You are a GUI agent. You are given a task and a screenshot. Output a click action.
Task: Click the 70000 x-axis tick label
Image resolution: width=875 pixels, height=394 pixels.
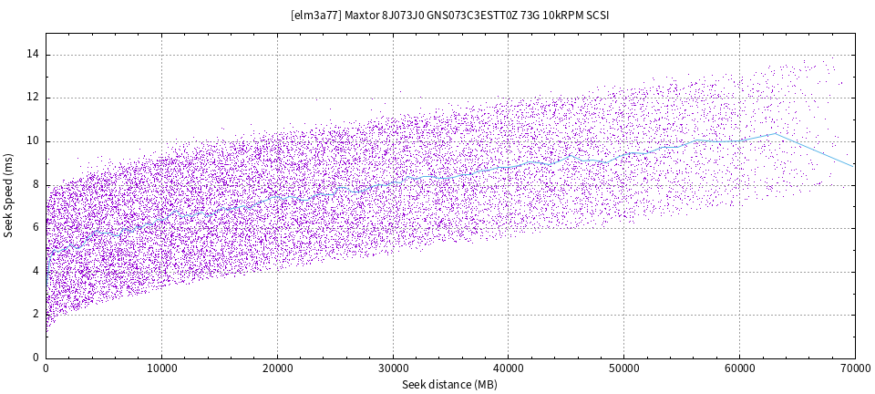pyautogui.click(x=854, y=368)
